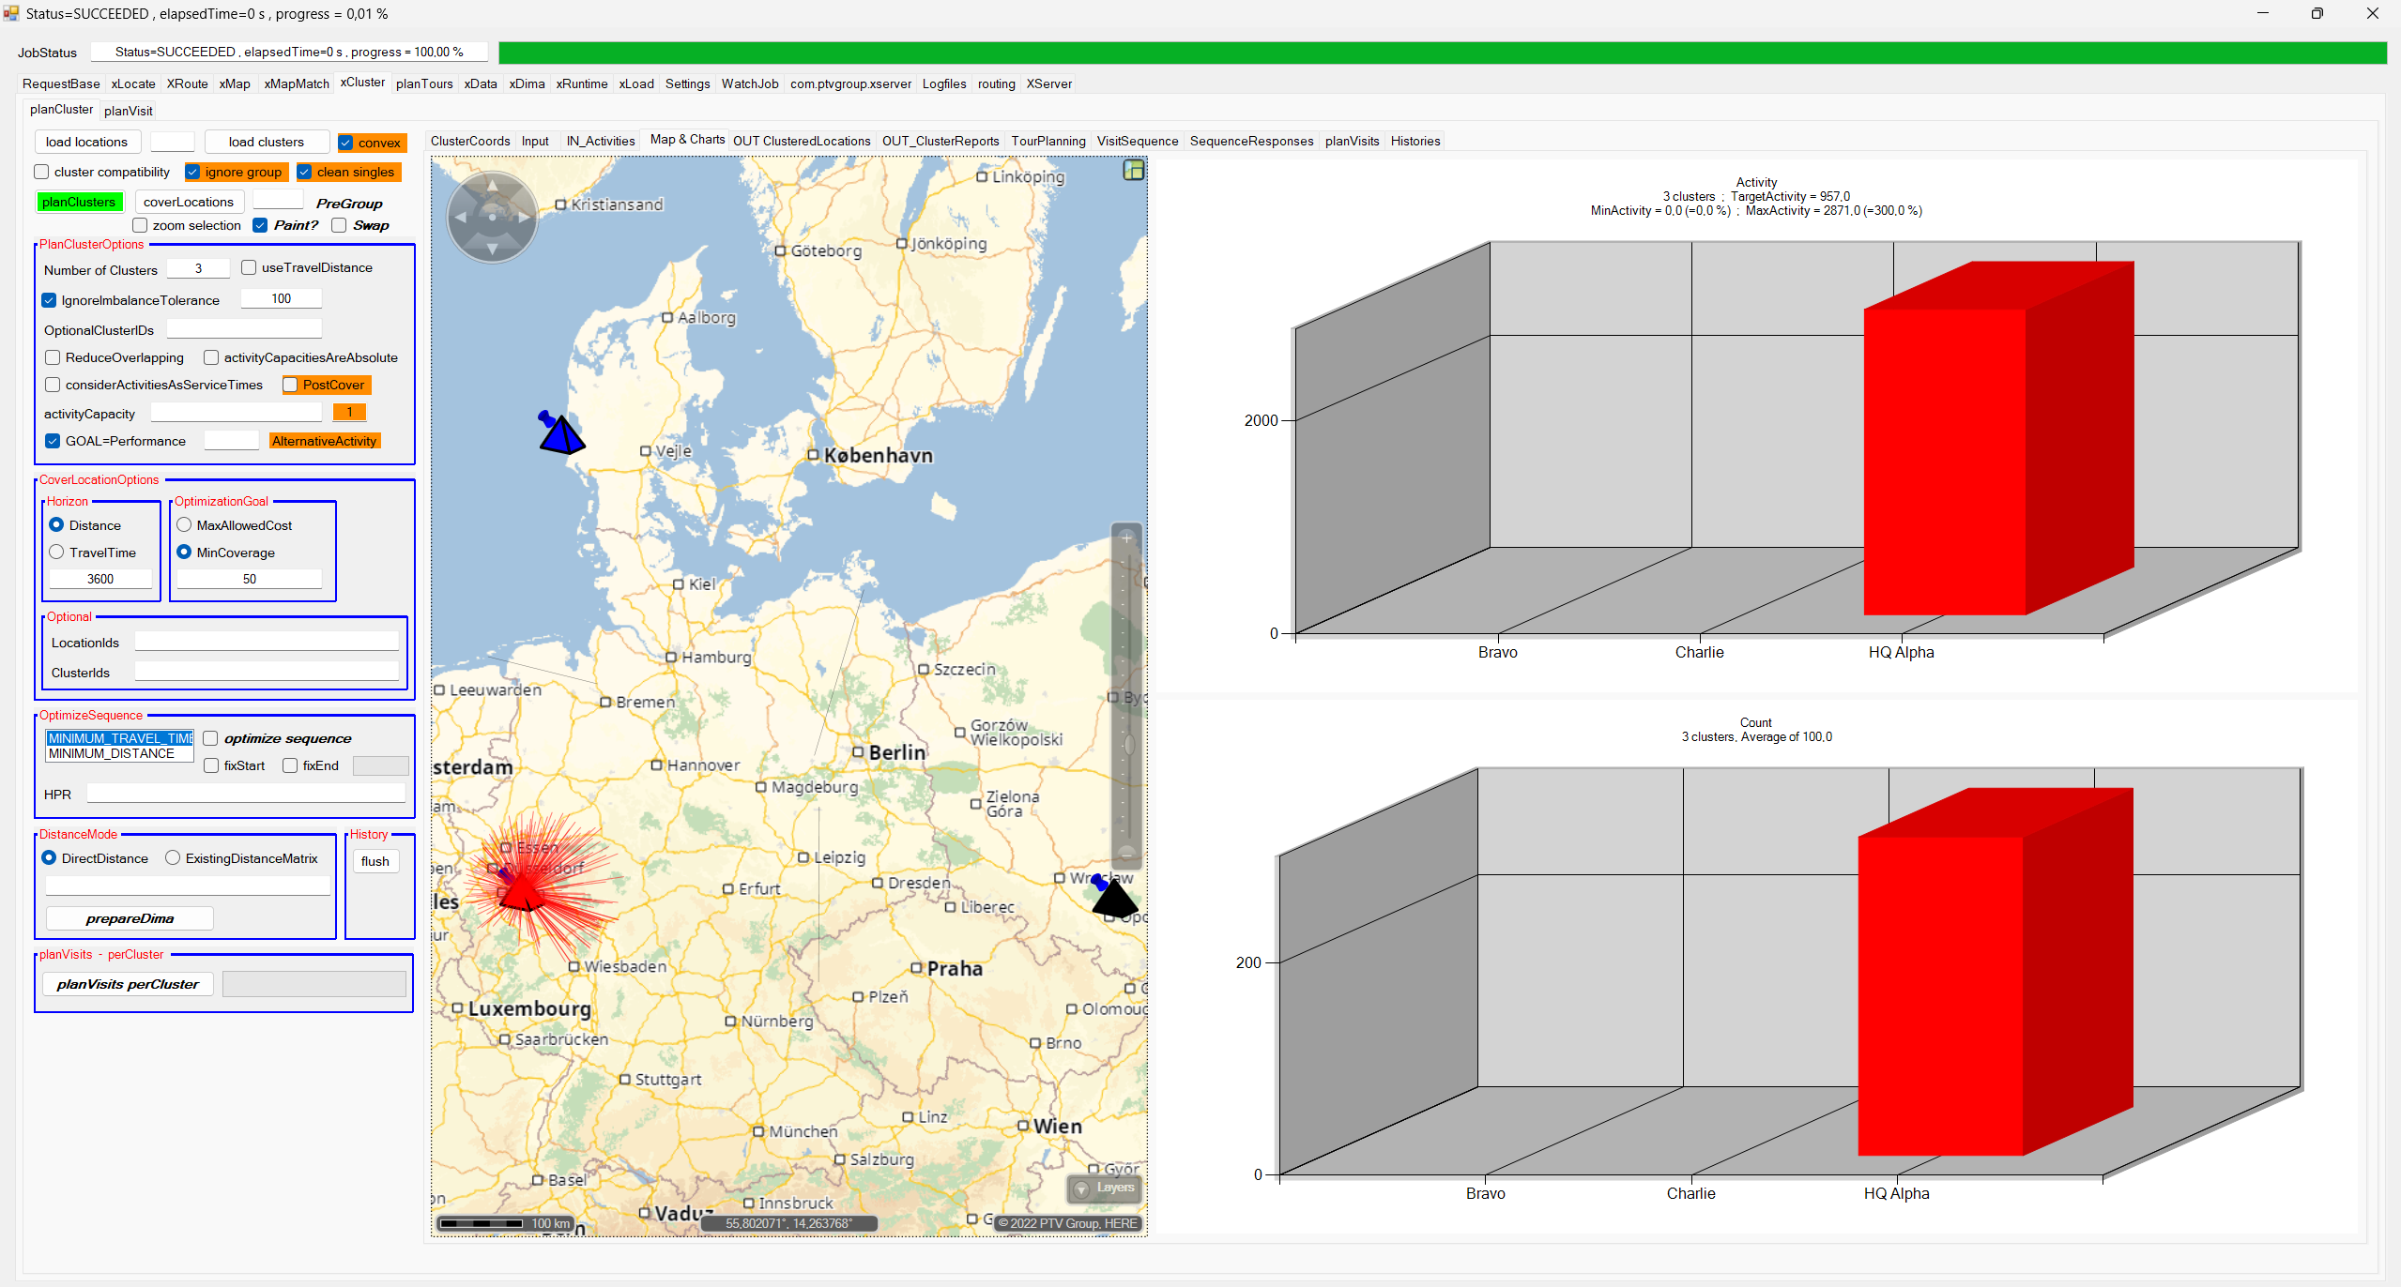This screenshot has width=2401, height=1287.
Task: Toggle overview map icon at map corner
Action: (1134, 170)
